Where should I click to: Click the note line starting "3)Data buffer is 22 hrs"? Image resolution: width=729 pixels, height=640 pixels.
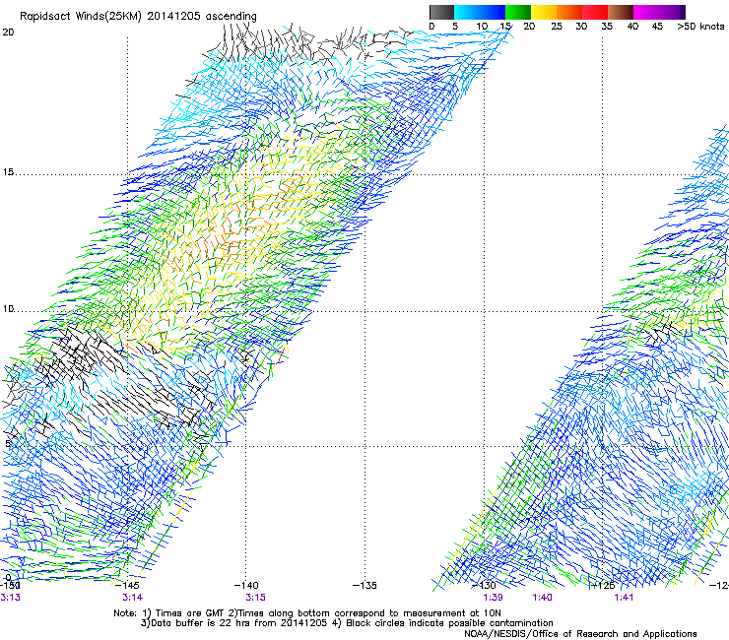click(x=347, y=623)
